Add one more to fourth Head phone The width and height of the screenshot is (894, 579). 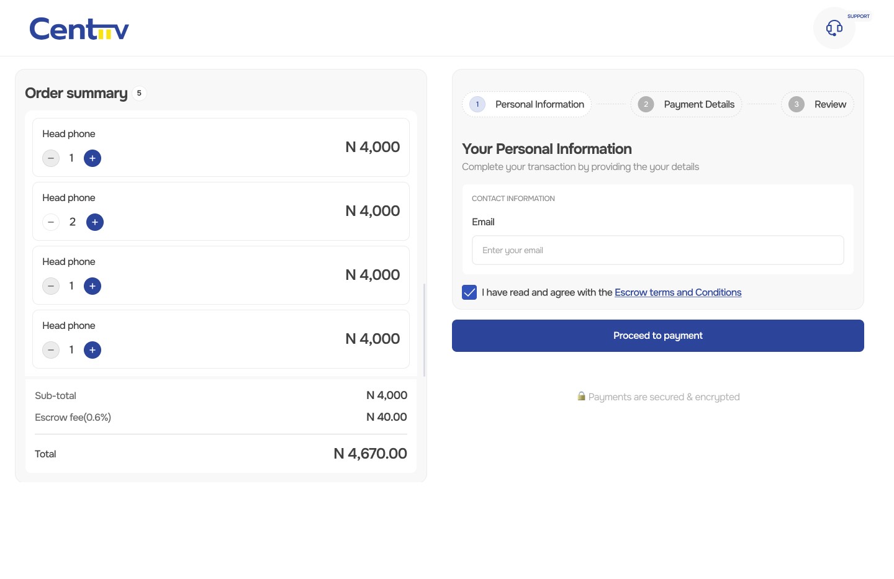pyautogui.click(x=93, y=350)
